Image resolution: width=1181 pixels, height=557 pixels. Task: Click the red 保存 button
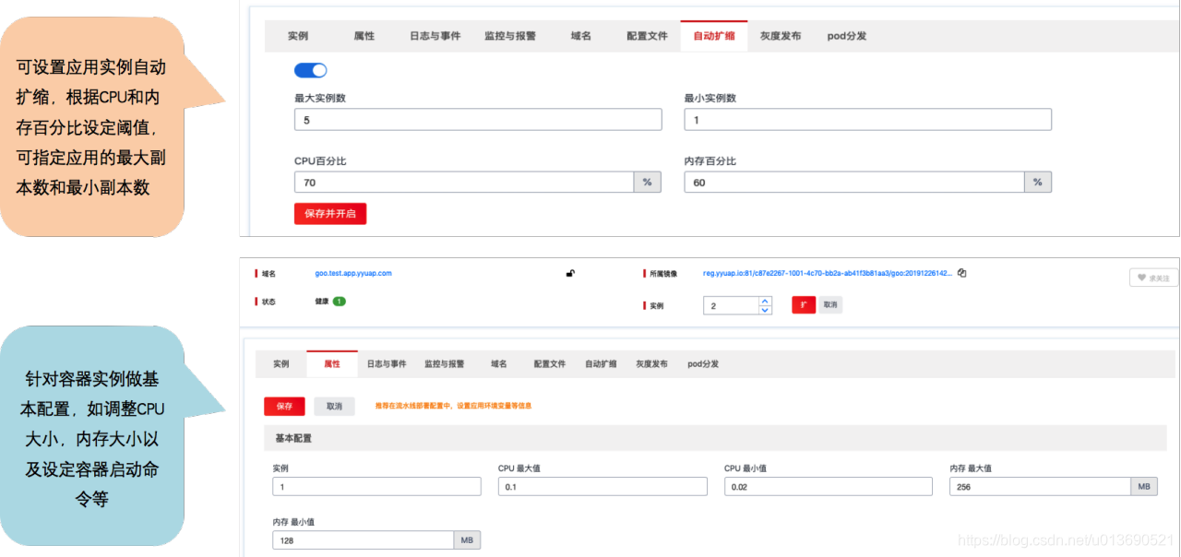click(284, 406)
